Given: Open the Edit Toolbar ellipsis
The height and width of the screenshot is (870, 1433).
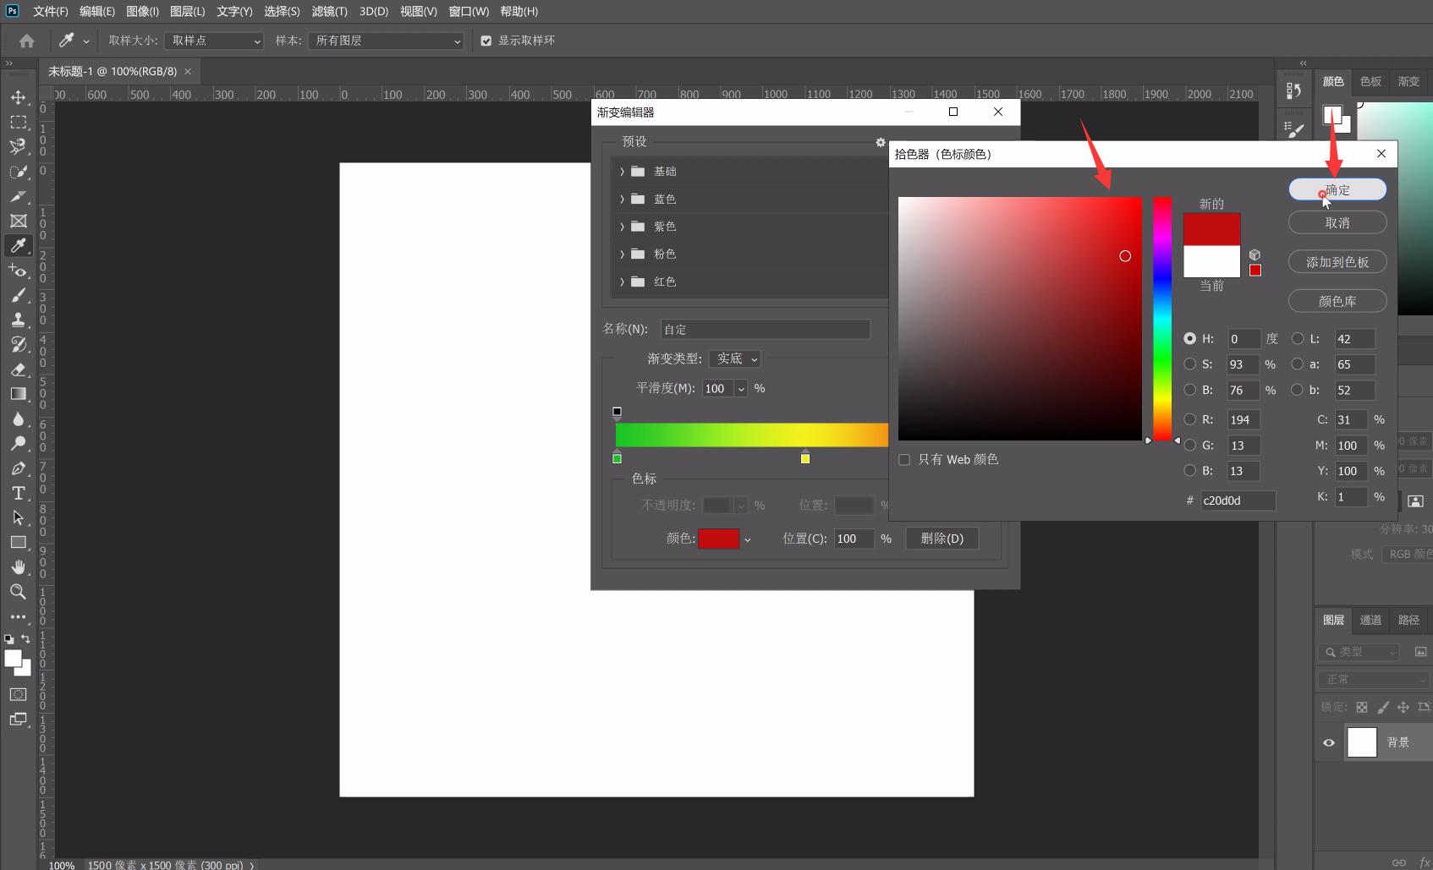Looking at the screenshot, I should tap(18, 616).
